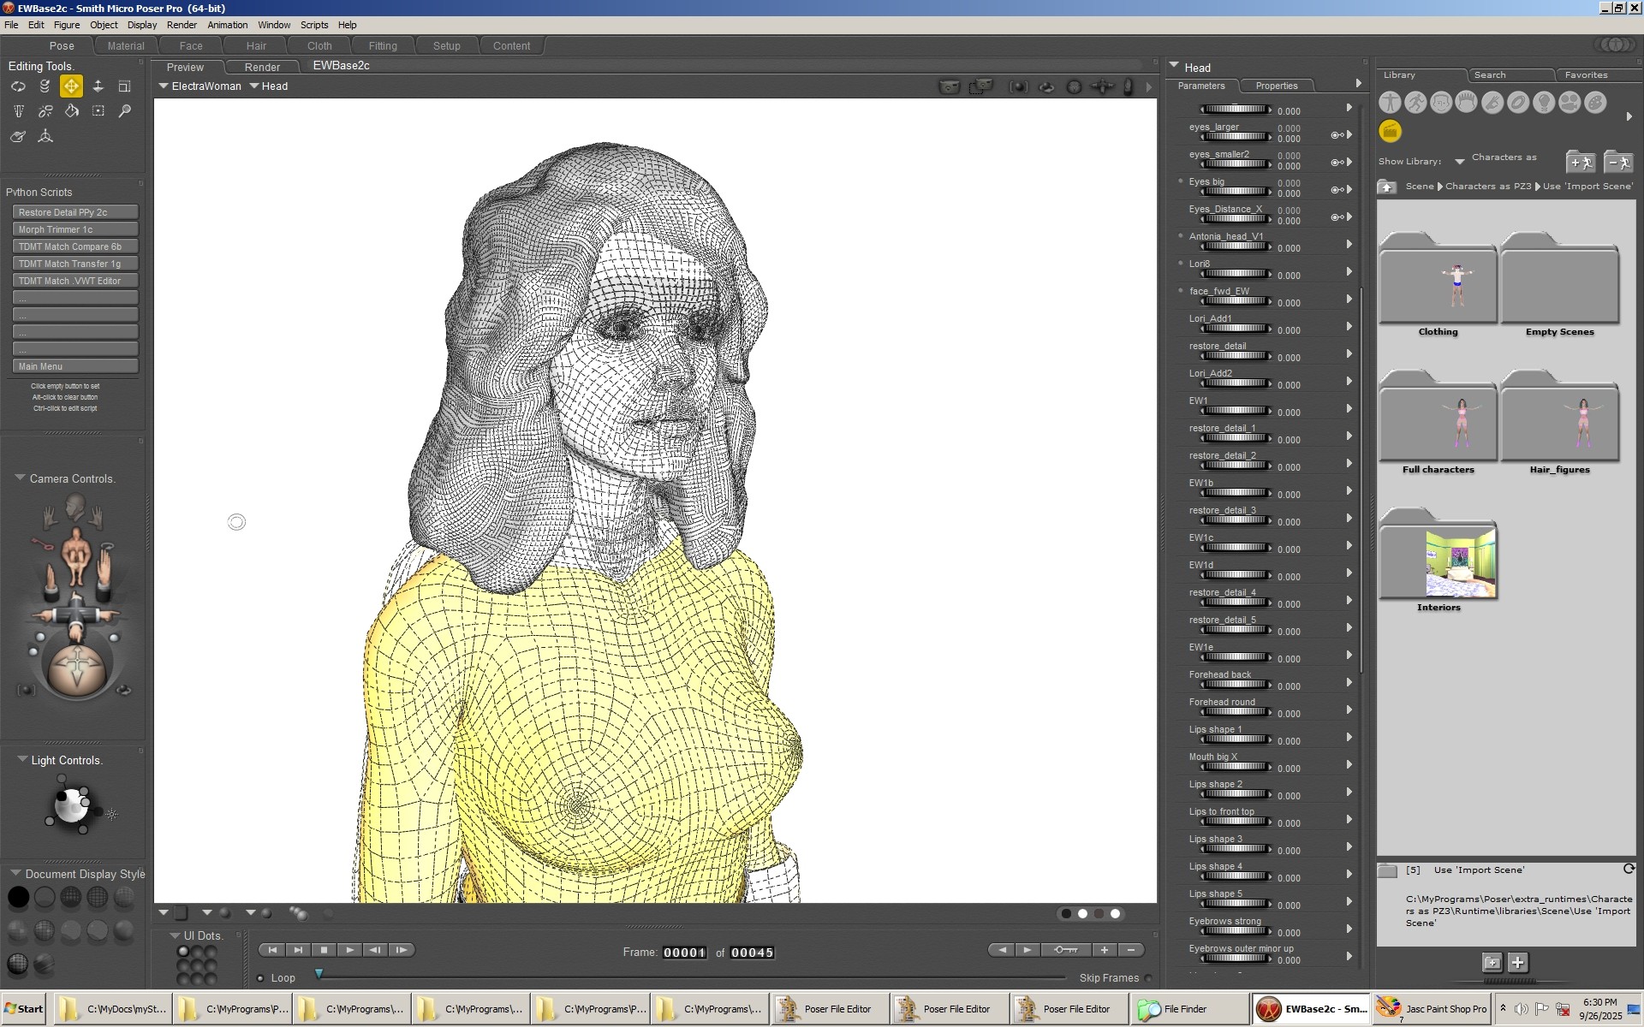
Task: Toggle Loop playback at the bottom
Action: click(x=262, y=977)
